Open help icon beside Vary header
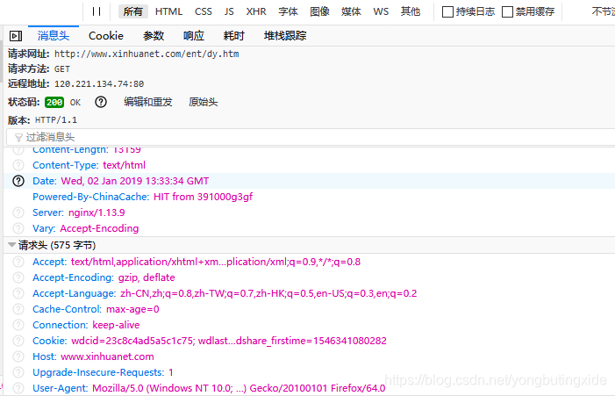 (18, 228)
